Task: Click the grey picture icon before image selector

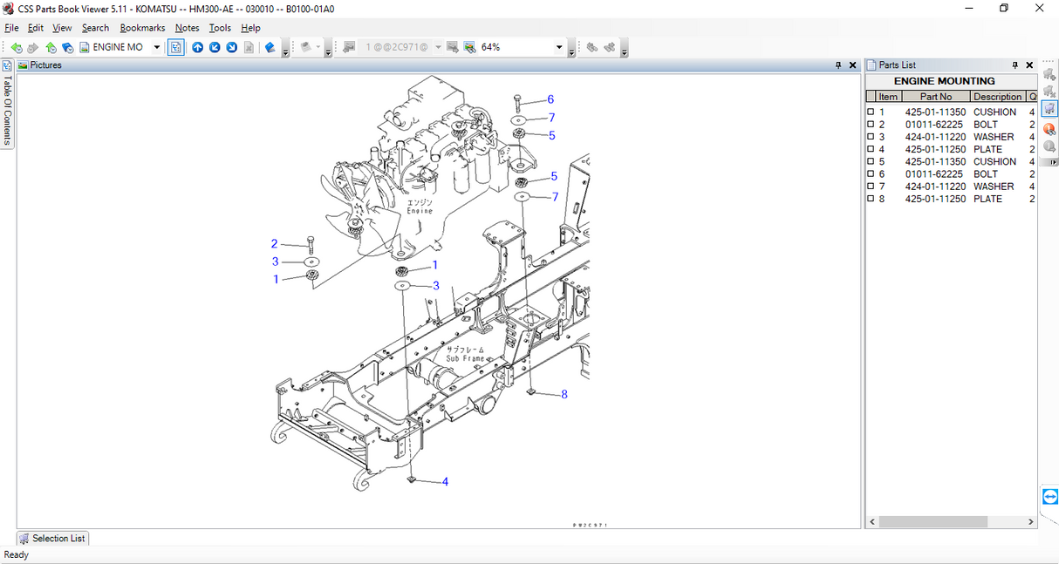Action: point(349,47)
